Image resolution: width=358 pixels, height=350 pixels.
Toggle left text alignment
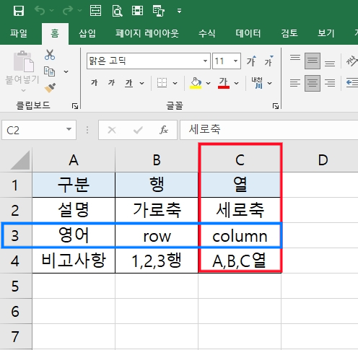coord(295,83)
